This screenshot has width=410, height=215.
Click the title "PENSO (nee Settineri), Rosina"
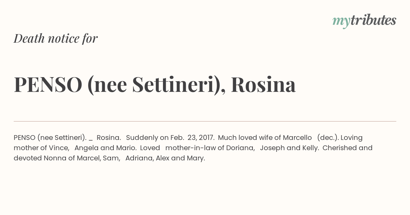click(x=155, y=85)
